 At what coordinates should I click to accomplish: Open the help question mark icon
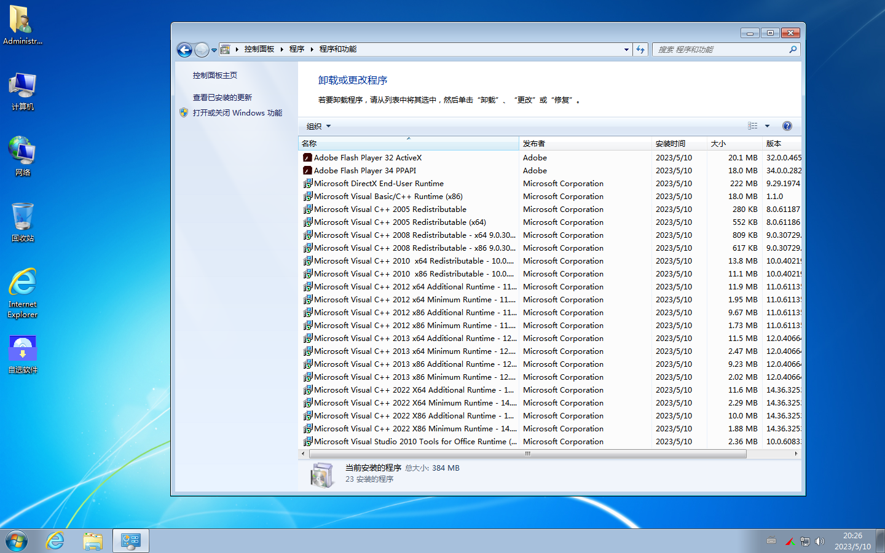tap(787, 126)
